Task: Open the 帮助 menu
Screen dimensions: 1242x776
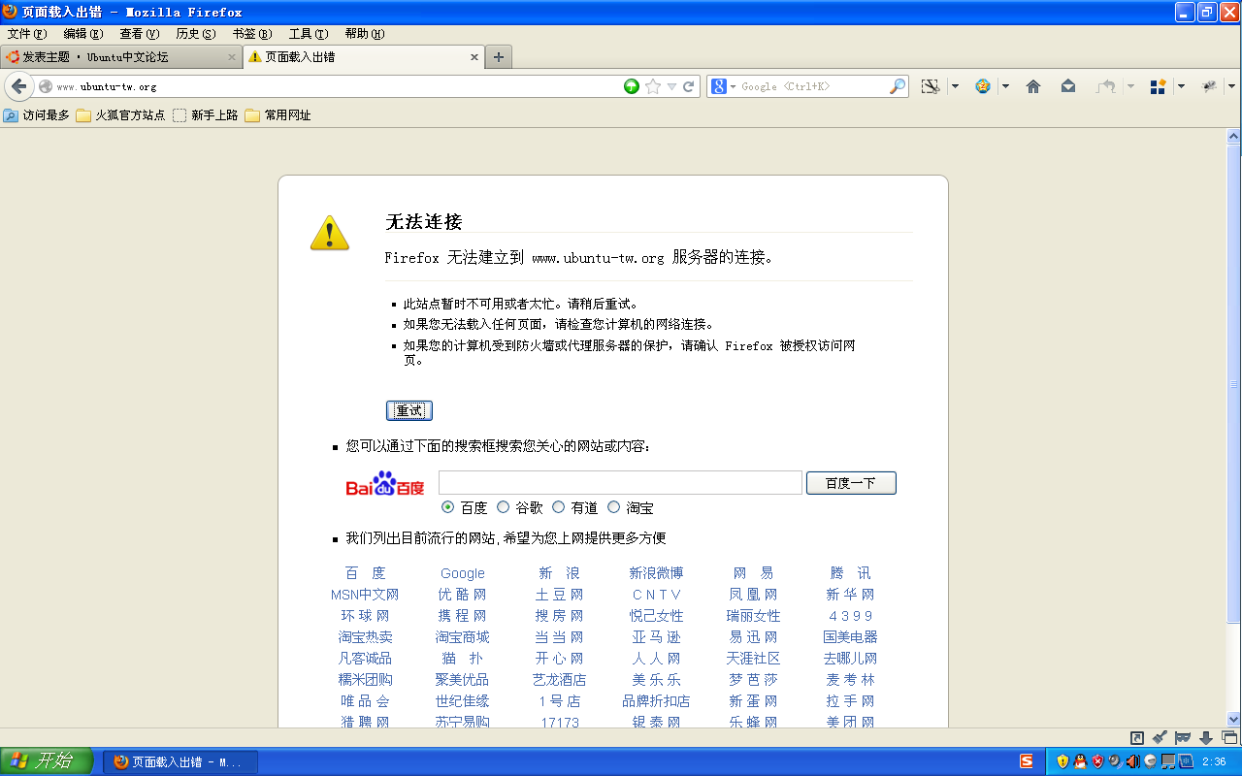Action: (x=364, y=34)
